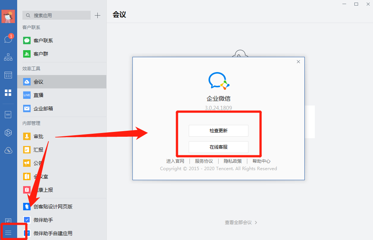Open messages with unread badge
373x240 pixels.
9,38
